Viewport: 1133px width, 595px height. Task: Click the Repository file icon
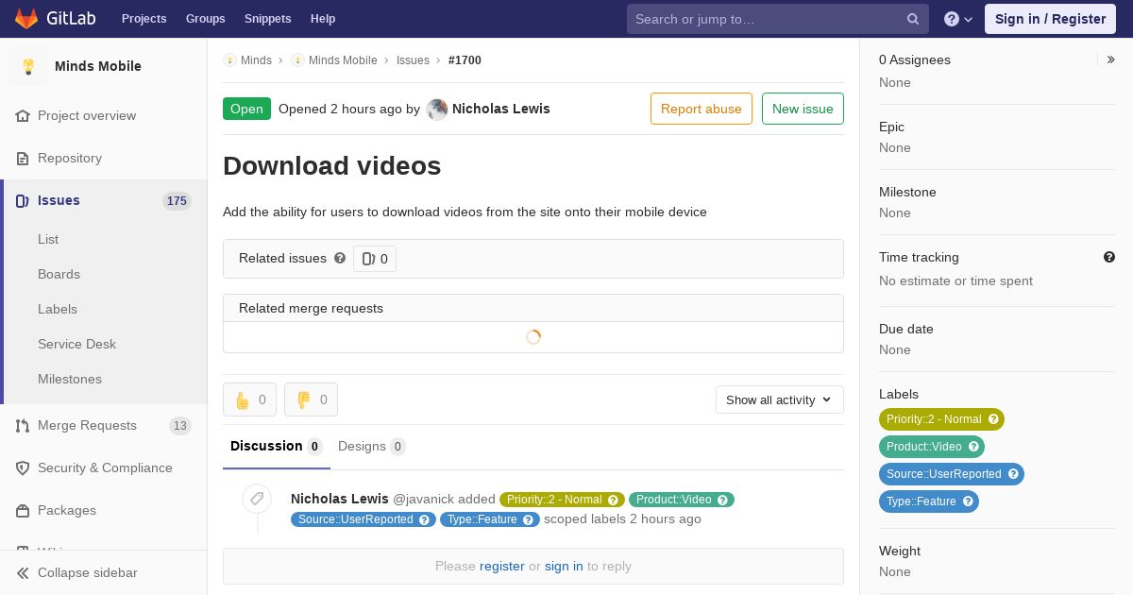tap(23, 158)
